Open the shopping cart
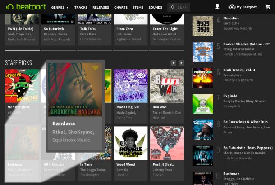Image resolution: width=275 pixels, height=185 pixels. (x=268, y=7)
